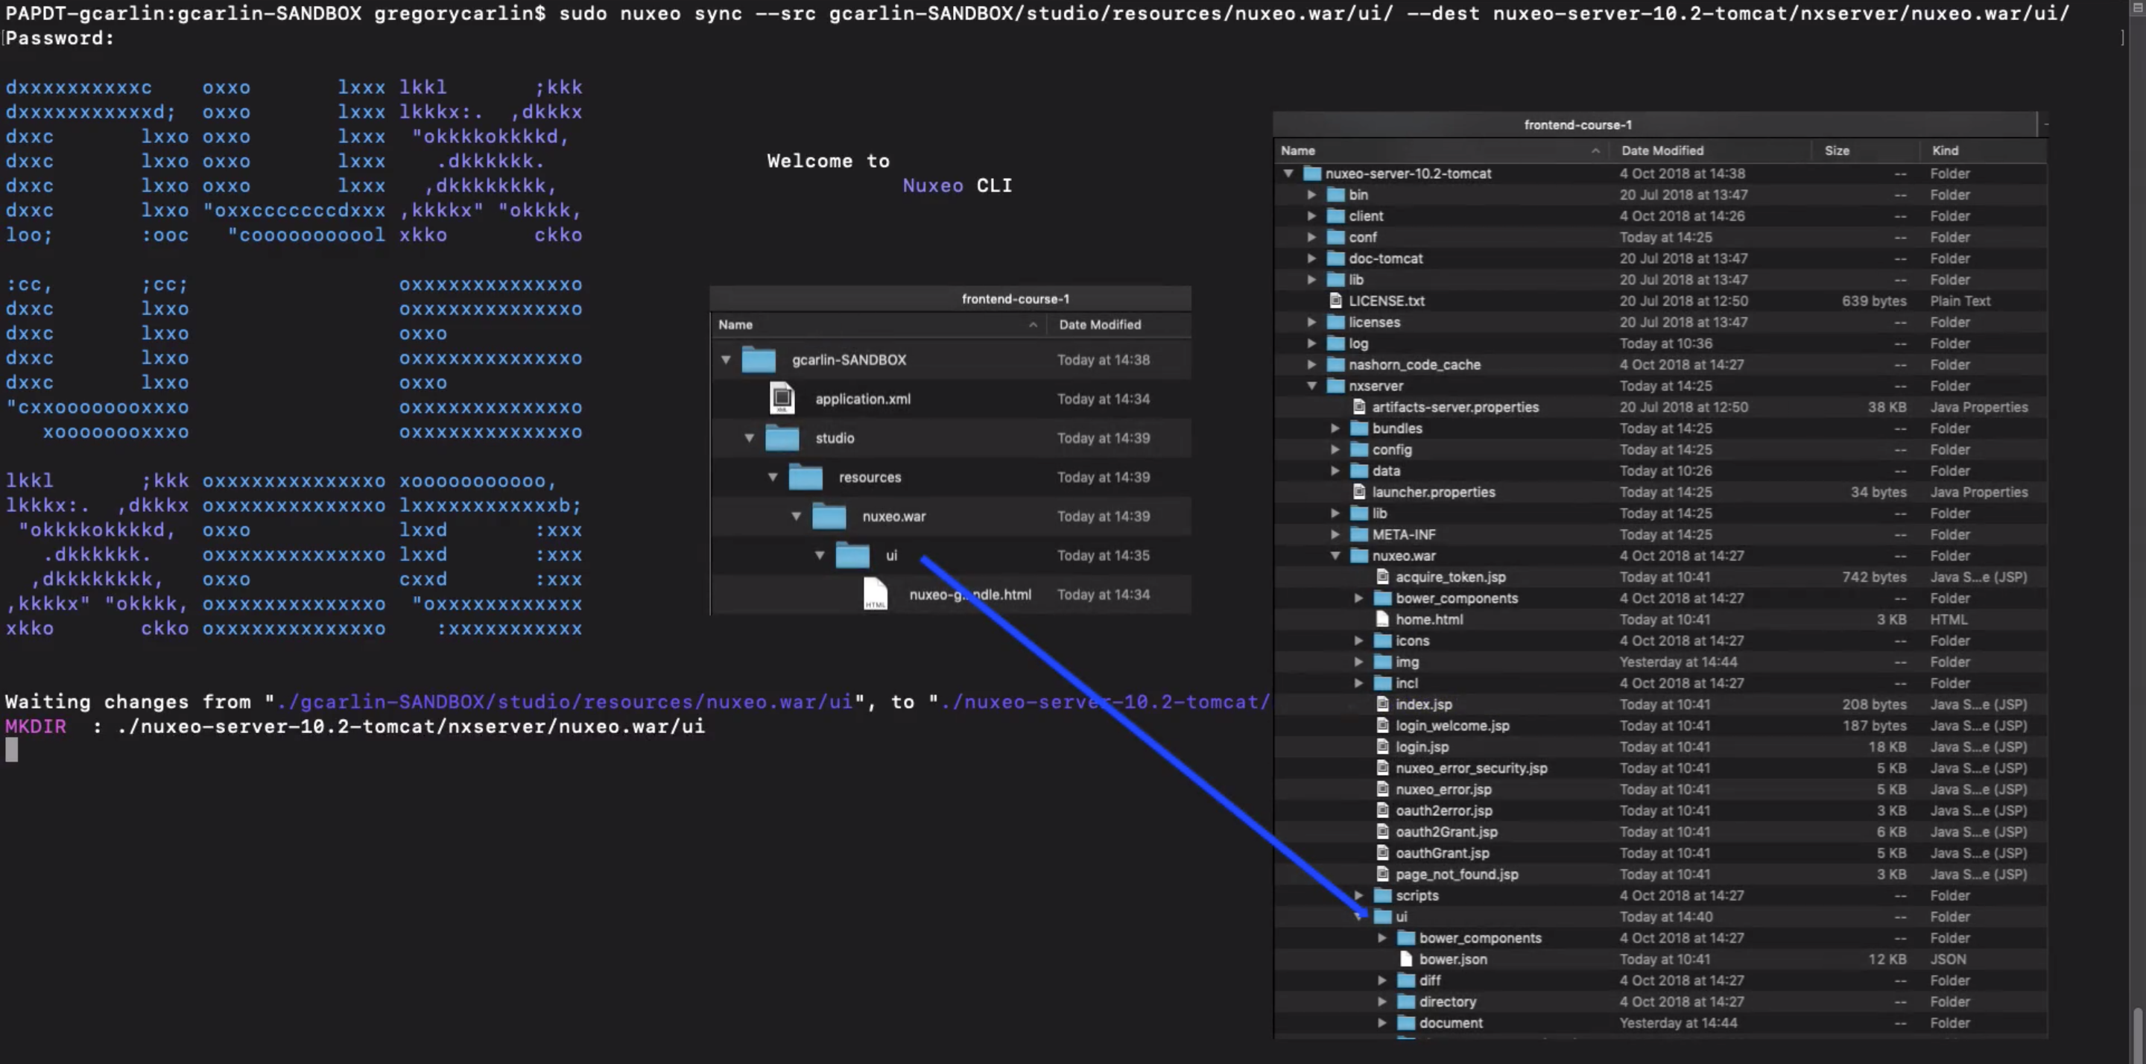This screenshot has width=2146, height=1064.
Task: Click the launcher.properties file icon
Action: tap(1358, 492)
